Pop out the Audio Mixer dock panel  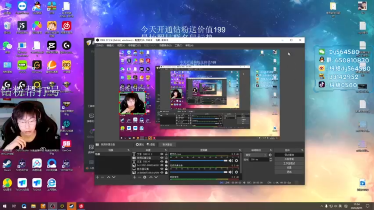coord(240,150)
